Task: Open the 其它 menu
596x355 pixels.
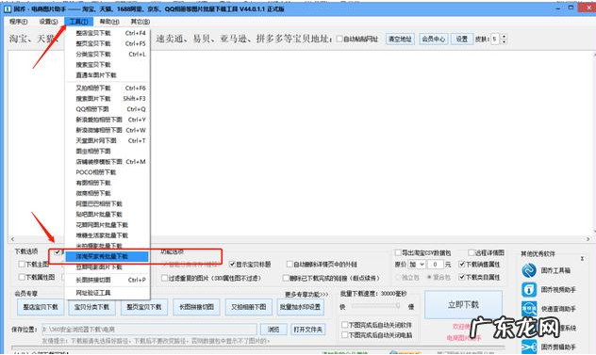Action: 140,22
